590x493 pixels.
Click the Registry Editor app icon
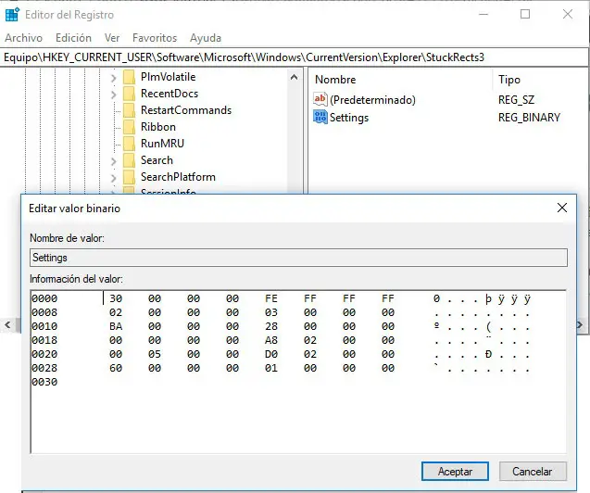[x=12, y=14]
